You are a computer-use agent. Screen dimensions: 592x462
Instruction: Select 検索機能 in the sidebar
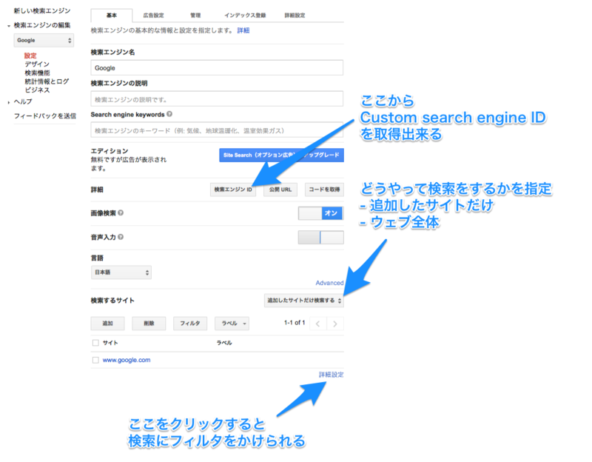37,73
